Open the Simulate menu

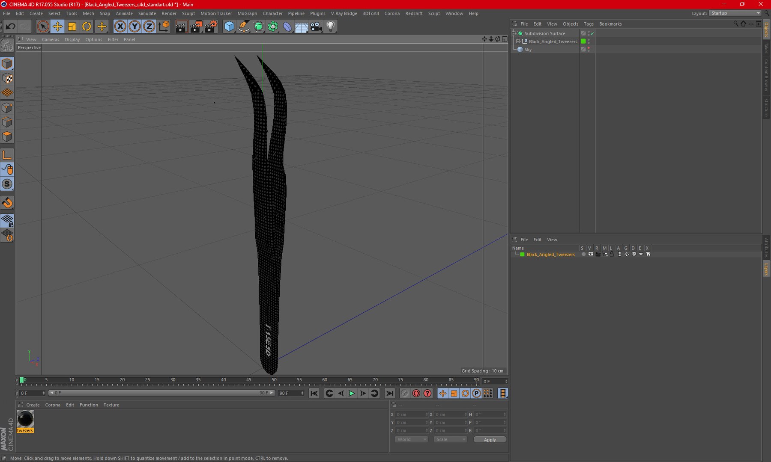[147, 14]
